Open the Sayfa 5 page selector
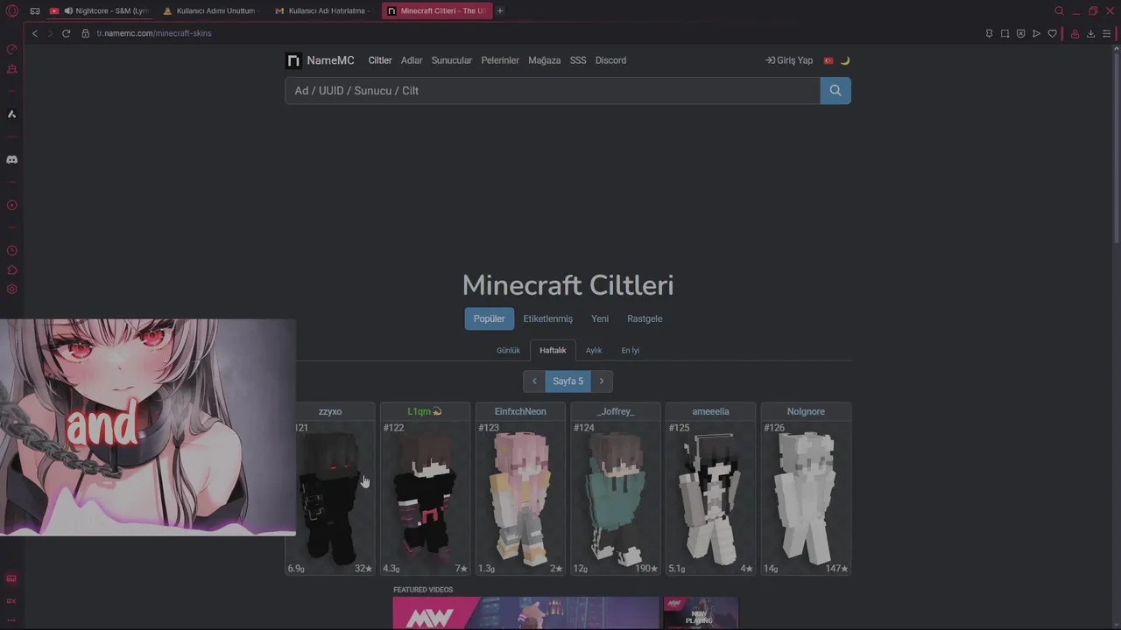 coord(568,381)
